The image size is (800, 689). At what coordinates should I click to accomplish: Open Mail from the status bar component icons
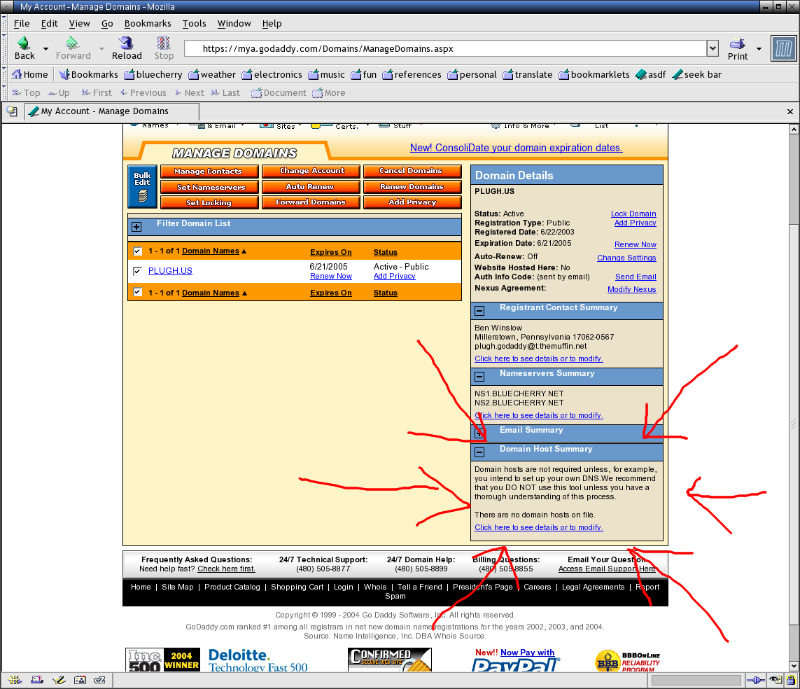pyautogui.click(x=36, y=680)
